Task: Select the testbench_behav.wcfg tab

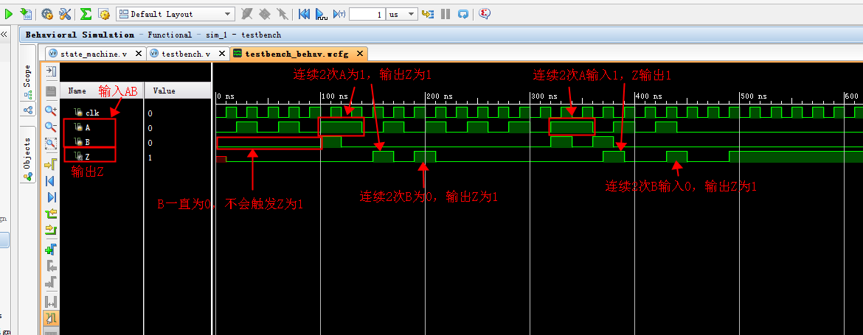Action: point(297,54)
